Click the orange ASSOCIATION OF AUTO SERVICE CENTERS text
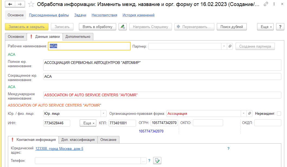Viewport: 287px width, 167px height. [x=55, y=105]
